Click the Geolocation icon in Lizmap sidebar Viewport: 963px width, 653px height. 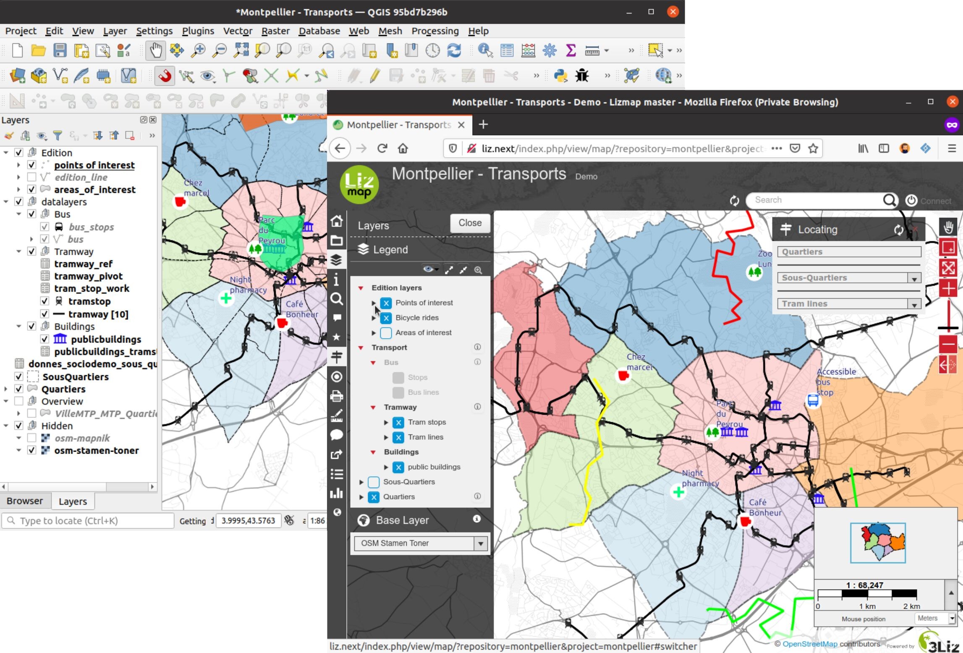[337, 375]
